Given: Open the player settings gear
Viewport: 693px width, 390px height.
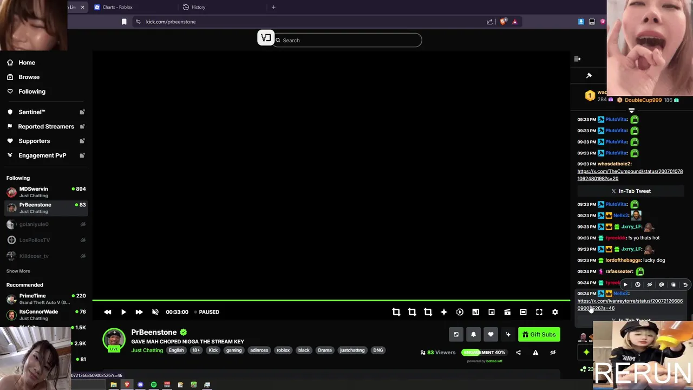Looking at the screenshot, I should (555, 312).
